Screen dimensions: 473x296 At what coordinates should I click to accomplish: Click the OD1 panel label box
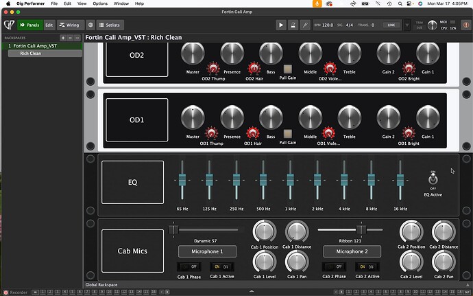tap(137, 120)
